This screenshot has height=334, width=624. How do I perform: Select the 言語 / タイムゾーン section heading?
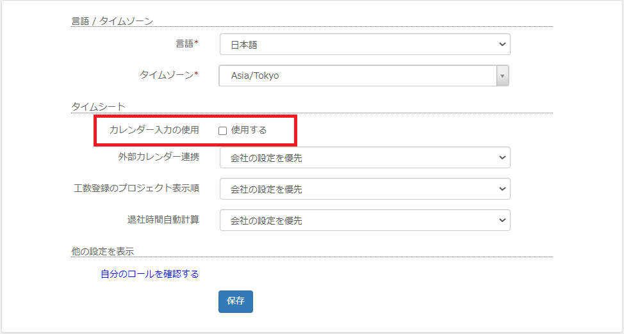(112, 21)
